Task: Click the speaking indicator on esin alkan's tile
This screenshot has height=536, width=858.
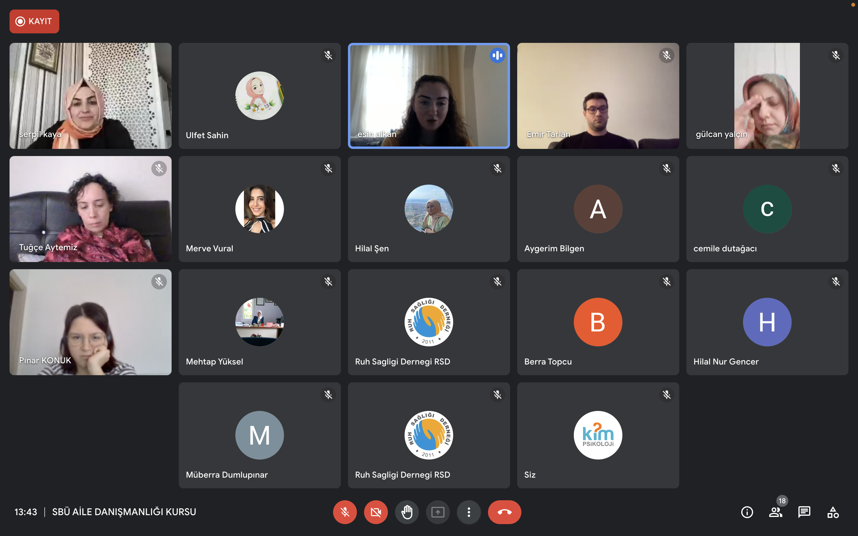Action: pos(498,55)
